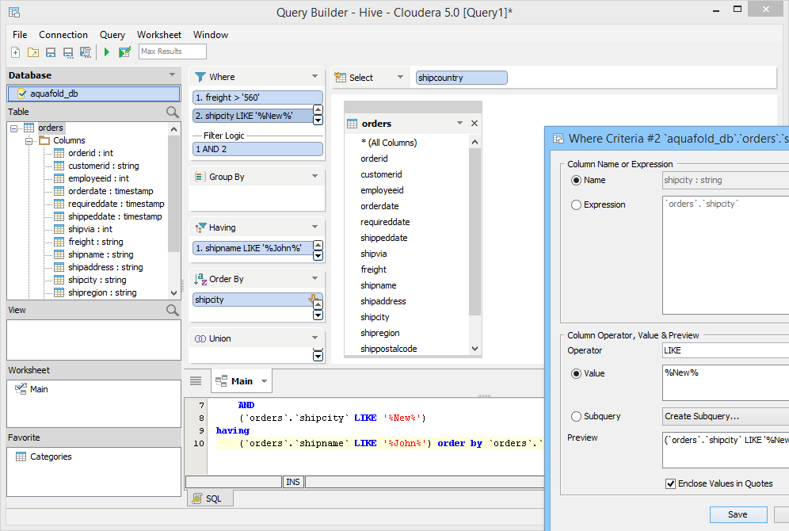This screenshot has height=531, width=789.
Task: Click the Open folder toolbar icon
Action: 33,52
